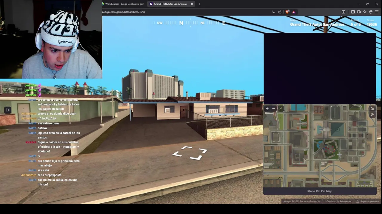Viewport: 382px width, 214px height.
Task: Open the Brave Shields lion icon
Action: [287, 12]
